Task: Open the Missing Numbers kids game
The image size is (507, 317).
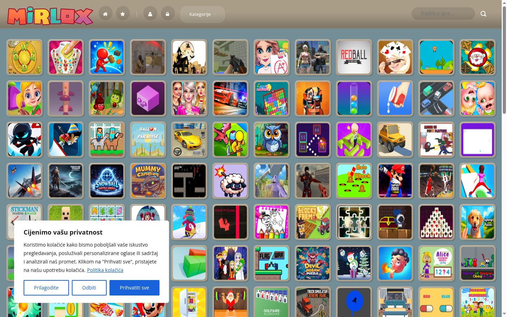Action: pos(477,302)
